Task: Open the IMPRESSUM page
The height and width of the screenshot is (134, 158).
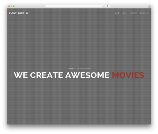Action: 144,13
